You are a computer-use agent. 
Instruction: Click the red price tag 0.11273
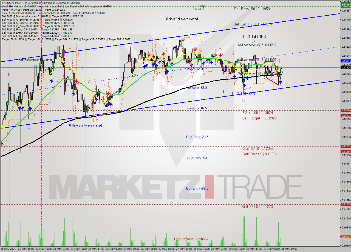346,204
